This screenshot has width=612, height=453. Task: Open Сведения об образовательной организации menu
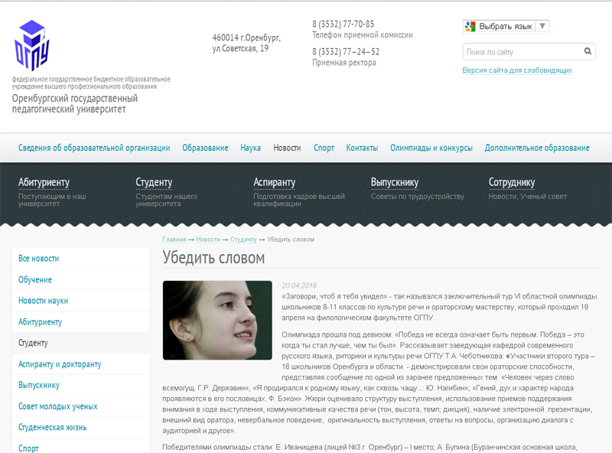94,148
